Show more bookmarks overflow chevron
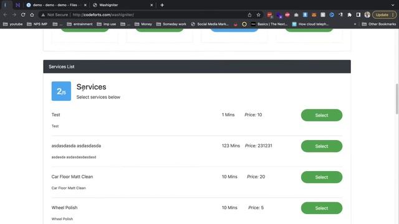 pos(355,24)
